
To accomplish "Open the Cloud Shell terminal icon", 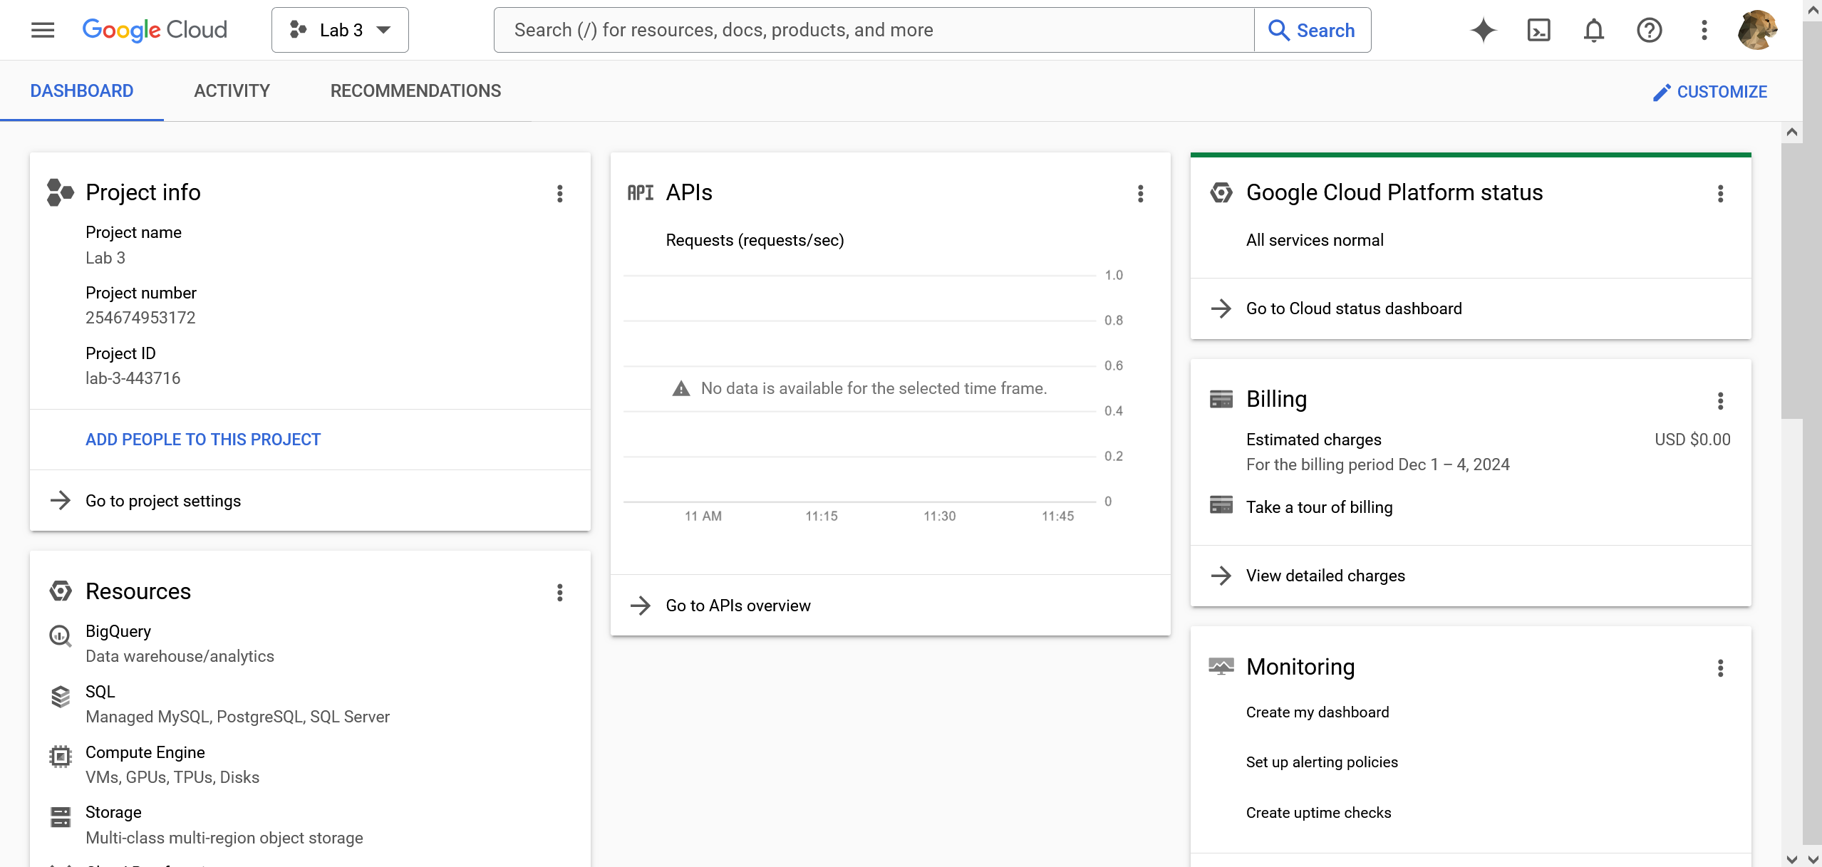I will tap(1538, 30).
